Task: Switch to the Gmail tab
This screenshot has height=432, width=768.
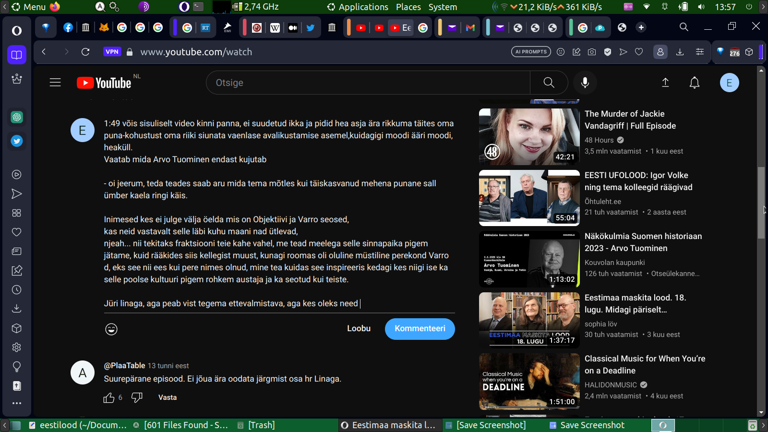Action: [x=470, y=28]
